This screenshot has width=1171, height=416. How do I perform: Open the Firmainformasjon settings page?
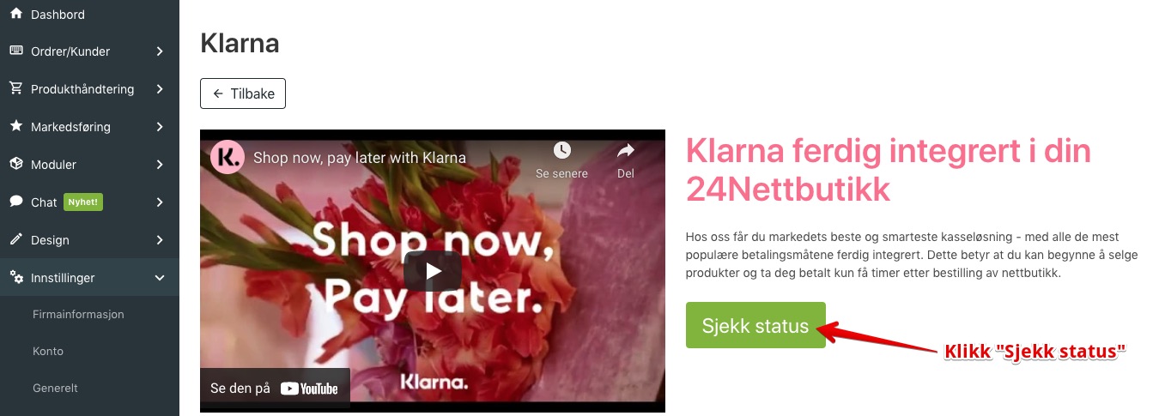[78, 315]
